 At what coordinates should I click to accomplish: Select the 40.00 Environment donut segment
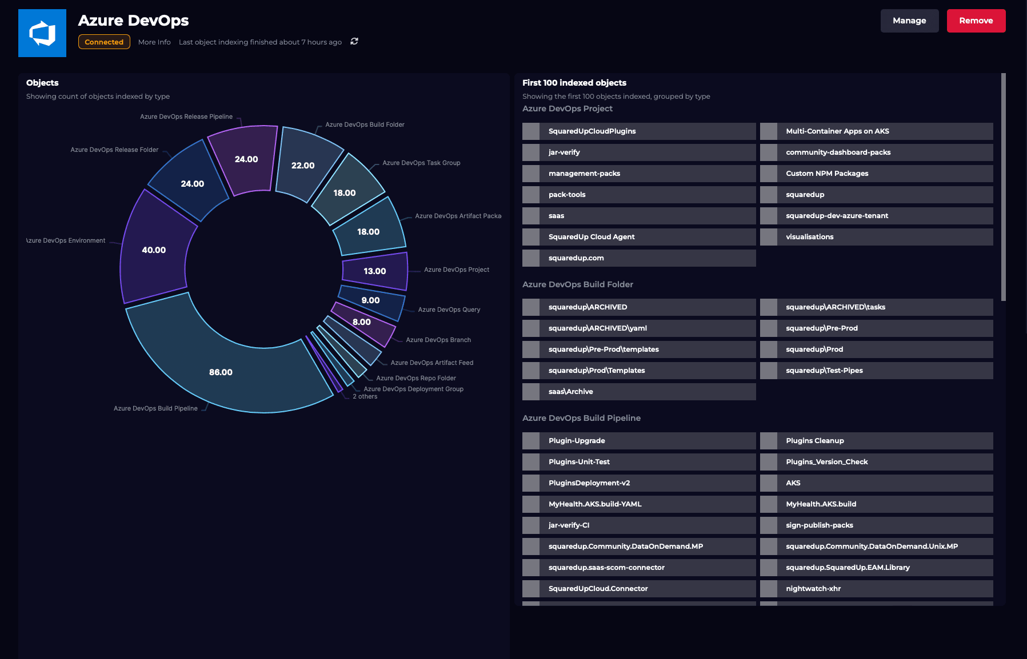pyautogui.click(x=154, y=250)
